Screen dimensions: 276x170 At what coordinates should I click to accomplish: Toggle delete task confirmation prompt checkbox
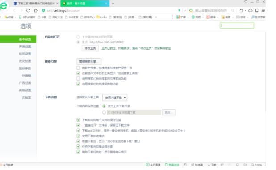coord(78,152)
